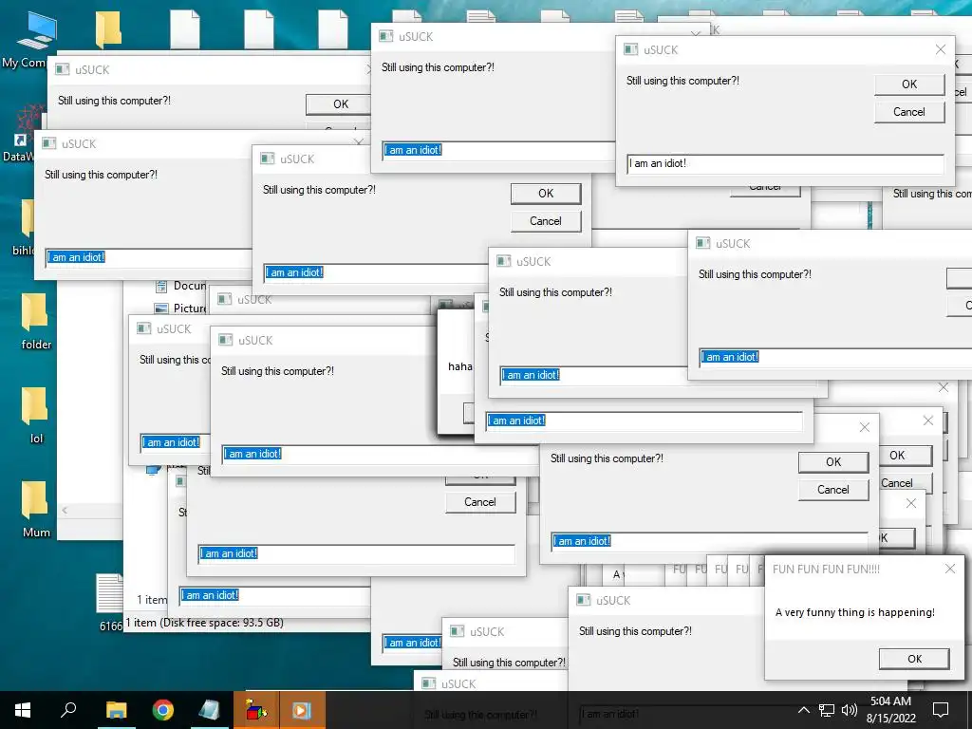Close the uSUCK dialog with unhighlighted text
Image resolution: width=972 pixels, height=729 pixels.
click(941, 49)
